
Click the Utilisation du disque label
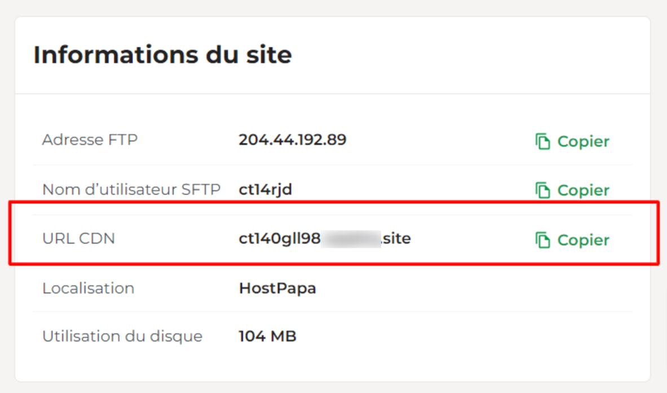point(122,337)
